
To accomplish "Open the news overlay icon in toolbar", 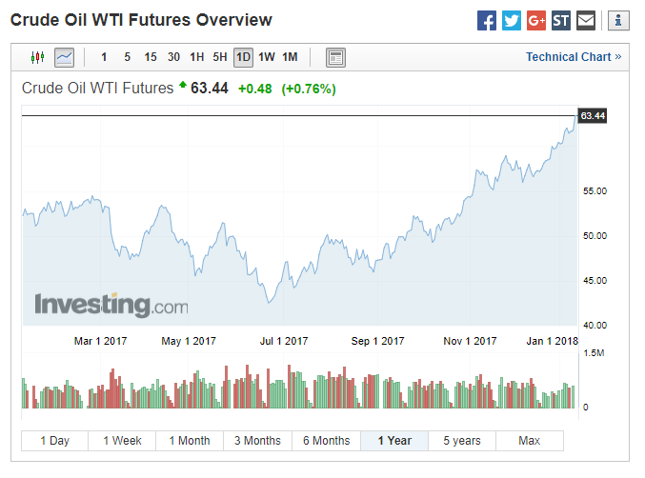I will click(x=334, y=57).
